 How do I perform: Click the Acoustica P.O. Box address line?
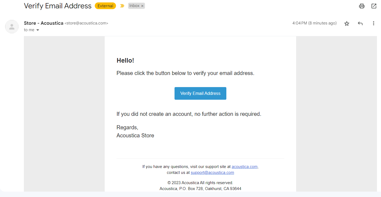[200, 189]
